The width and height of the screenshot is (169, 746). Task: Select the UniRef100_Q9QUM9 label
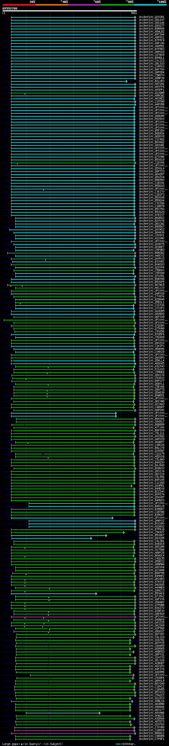pos(152,116)
